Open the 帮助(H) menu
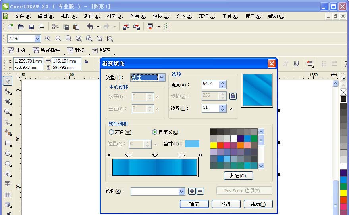 [x=276, y=16]
